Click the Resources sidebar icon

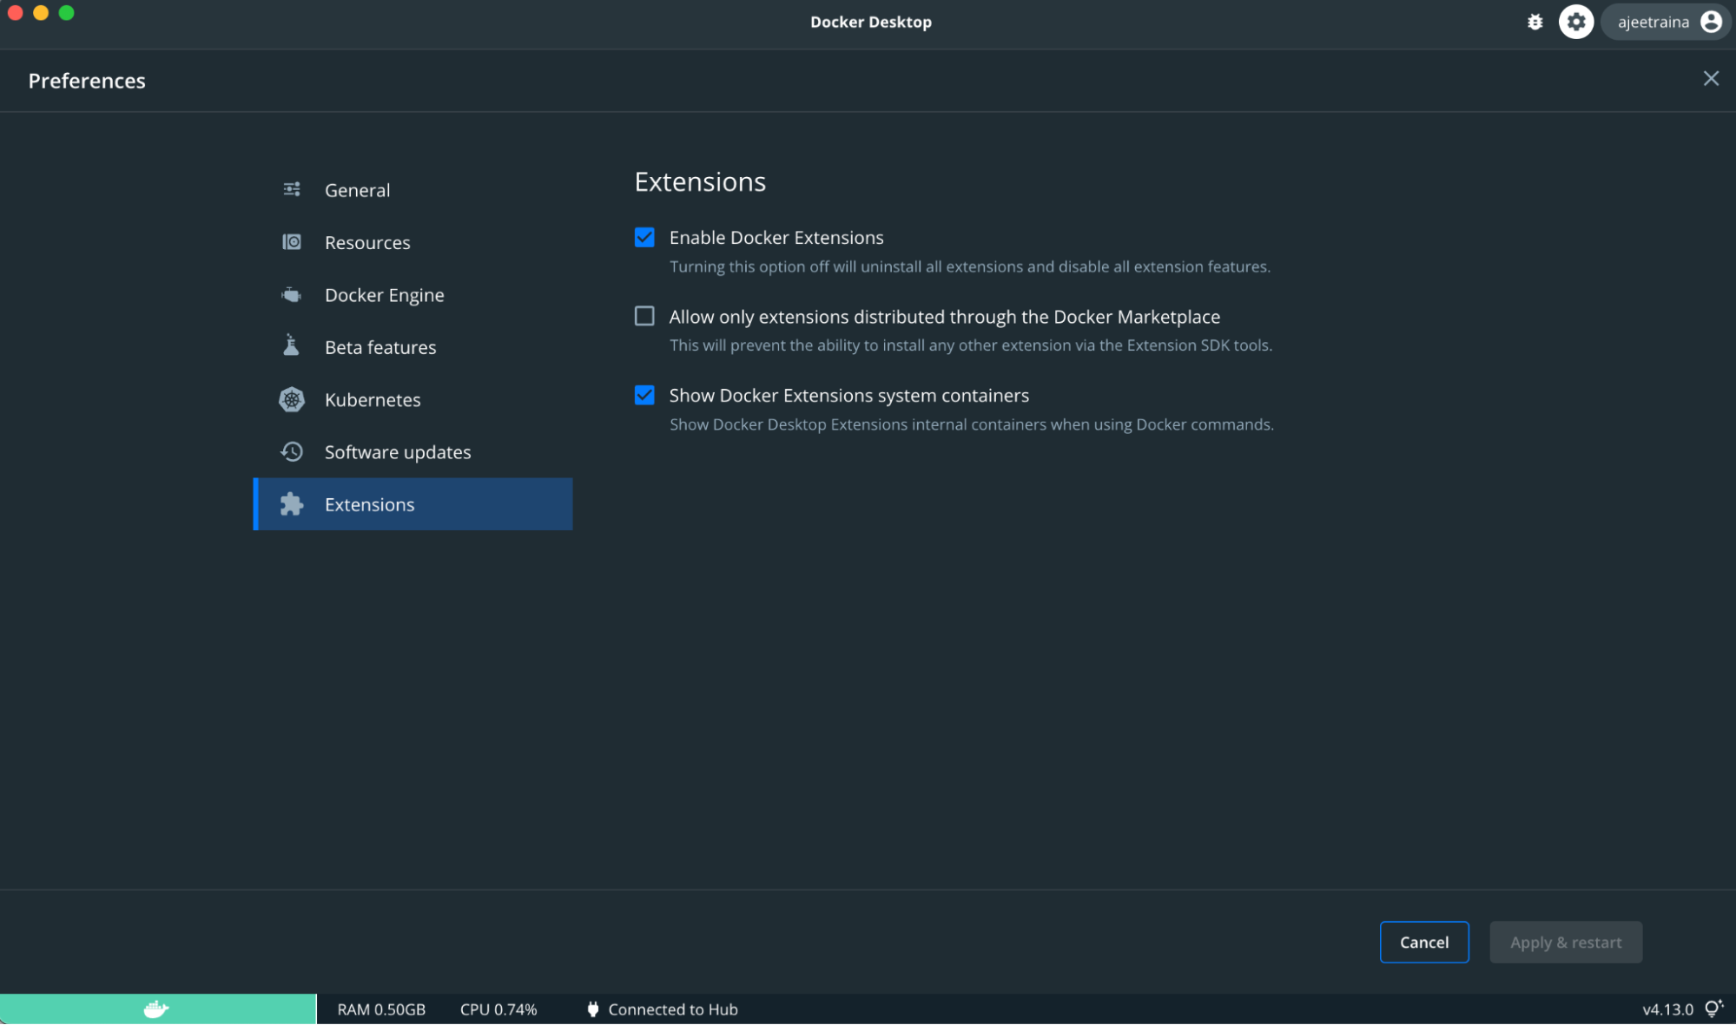point(292,241)
